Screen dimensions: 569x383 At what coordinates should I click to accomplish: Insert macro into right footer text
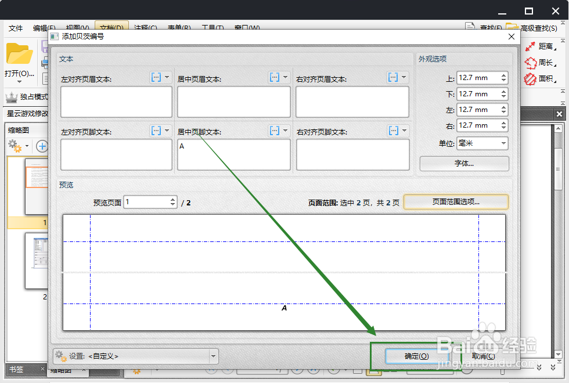pos(394,131)
